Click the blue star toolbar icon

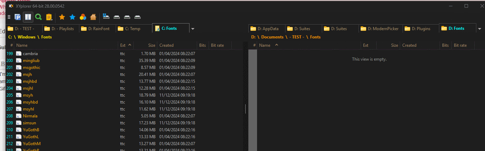(x=72, y=17)
